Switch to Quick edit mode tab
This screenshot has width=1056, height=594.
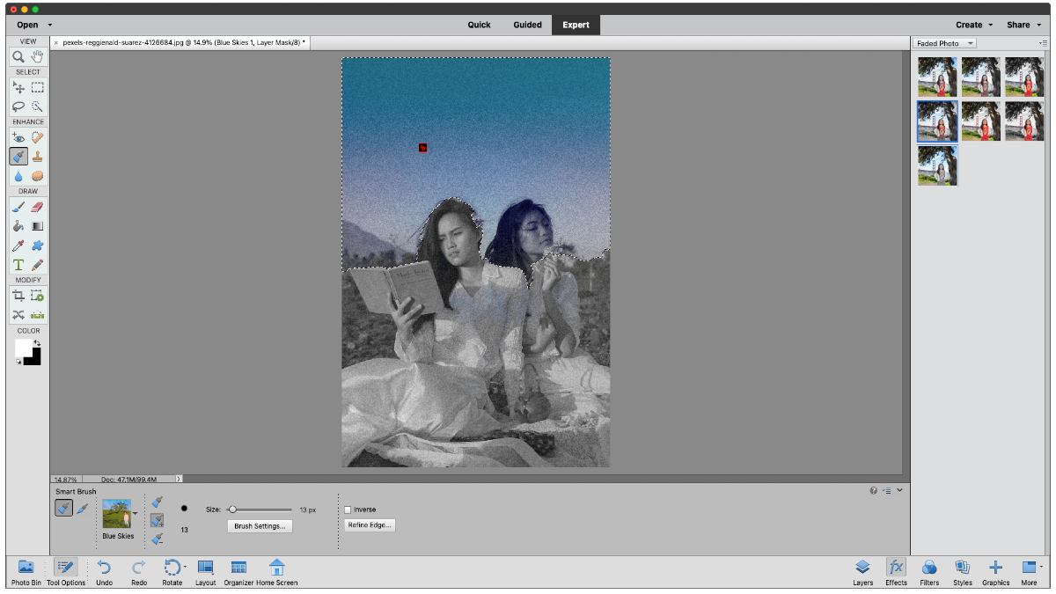click(x=479, y=25)
